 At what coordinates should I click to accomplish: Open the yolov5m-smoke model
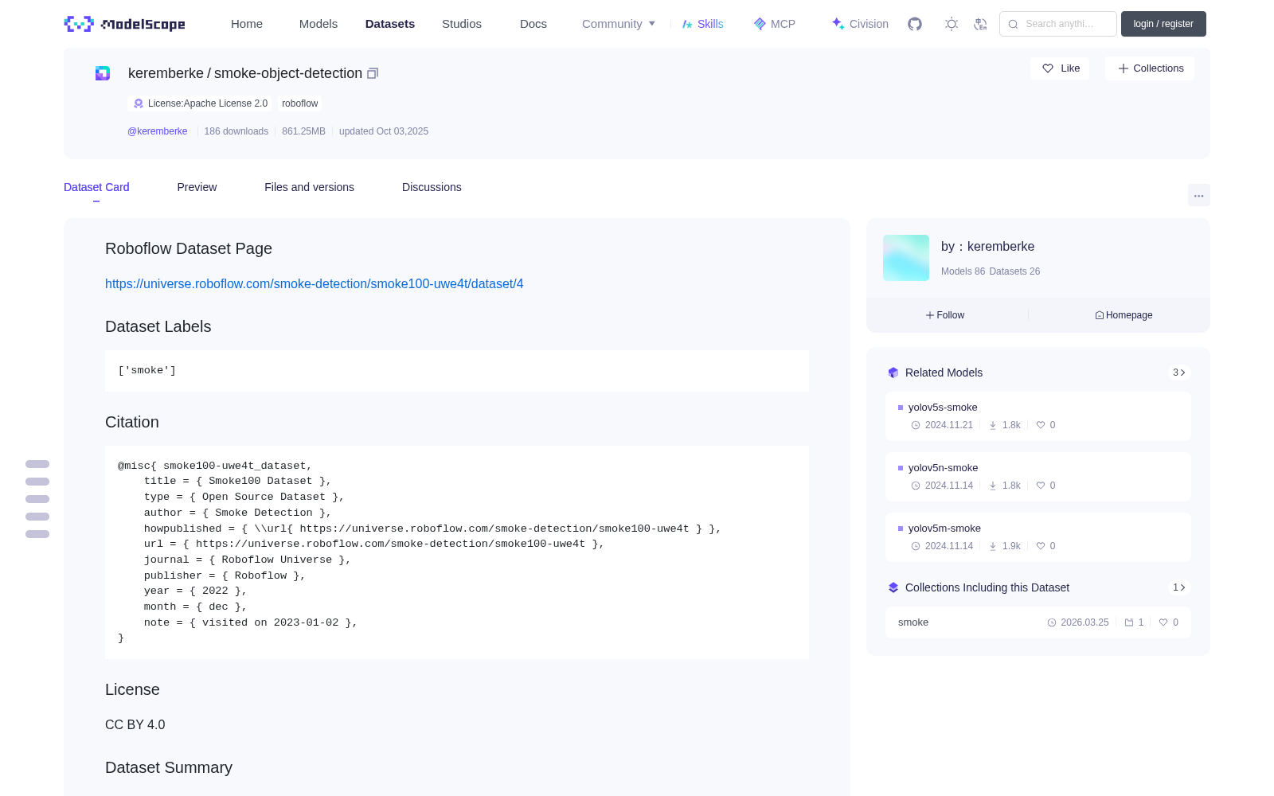(1038, 537)
